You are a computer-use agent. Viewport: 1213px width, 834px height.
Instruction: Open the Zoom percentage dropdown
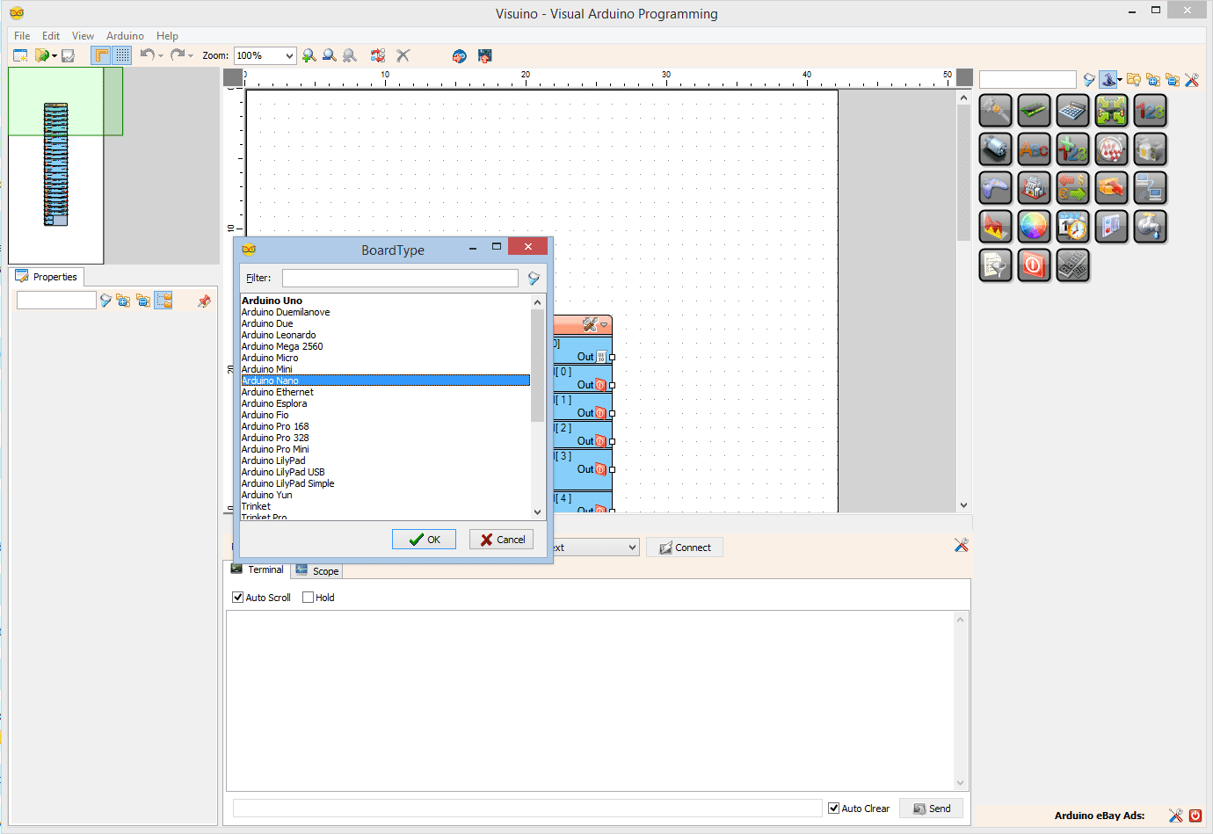click(x=289, y=55)
